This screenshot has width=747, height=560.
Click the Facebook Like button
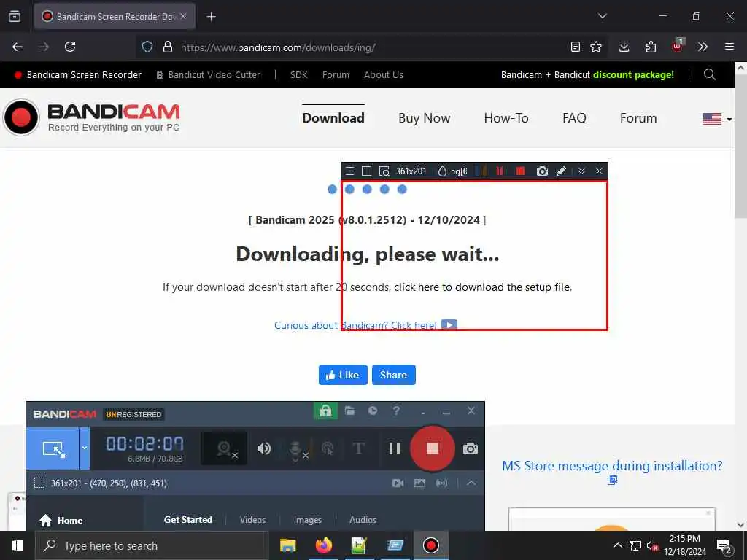(343, 375)
